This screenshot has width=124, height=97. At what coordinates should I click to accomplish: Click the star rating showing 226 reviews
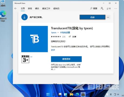click(58, 37)
